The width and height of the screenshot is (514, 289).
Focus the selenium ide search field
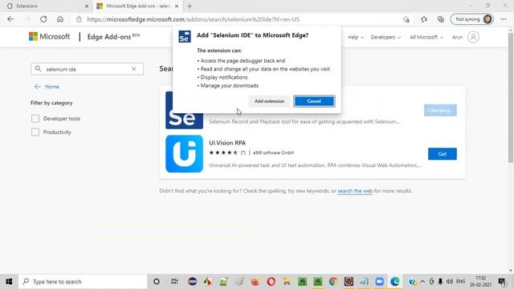click(x=88, y=69)
